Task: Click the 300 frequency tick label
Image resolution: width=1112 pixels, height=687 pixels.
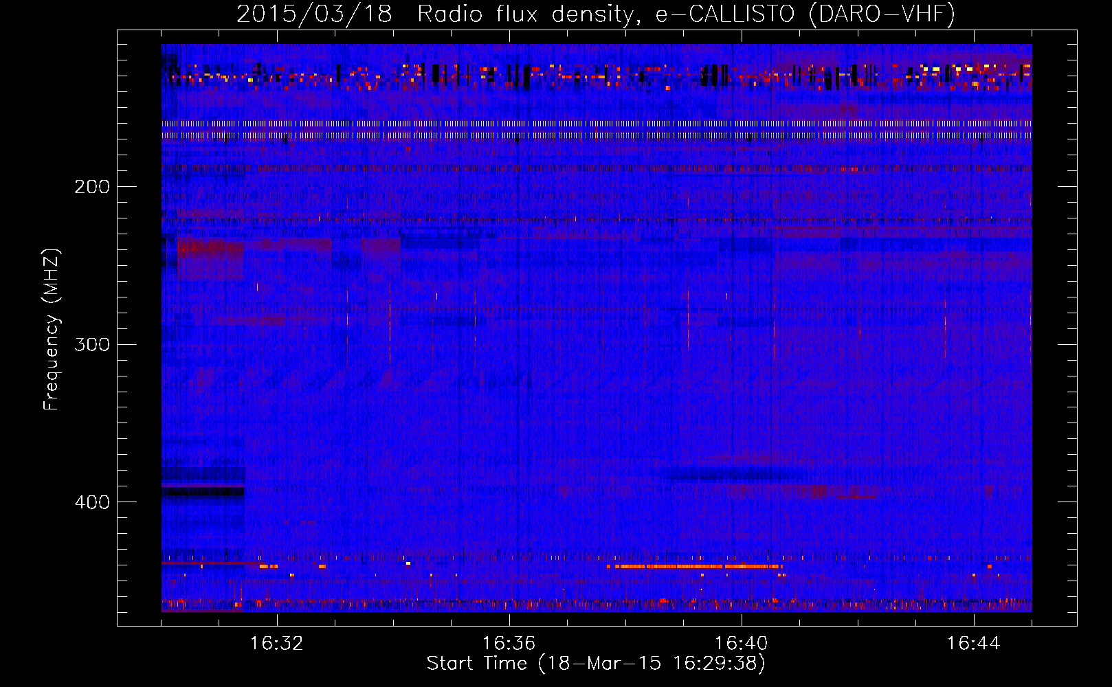Action: click(92, 344)
